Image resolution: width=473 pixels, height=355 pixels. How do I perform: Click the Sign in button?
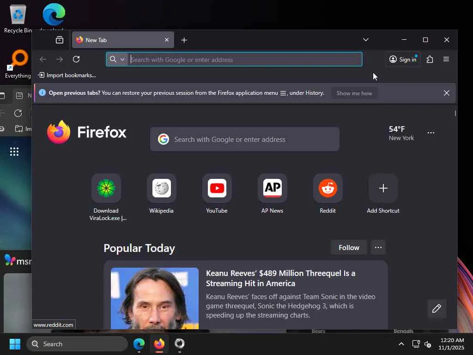pyautogui.click(x=403, y=59)
